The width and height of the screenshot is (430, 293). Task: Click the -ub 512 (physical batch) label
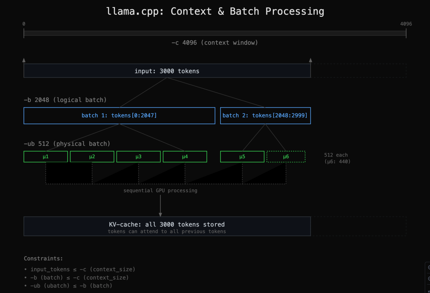(67, 144)
